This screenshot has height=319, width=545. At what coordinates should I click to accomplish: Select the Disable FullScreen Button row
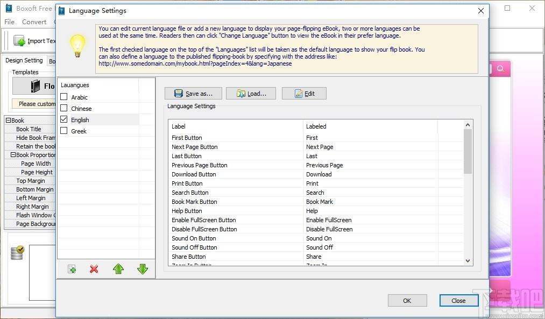[316, 229]
